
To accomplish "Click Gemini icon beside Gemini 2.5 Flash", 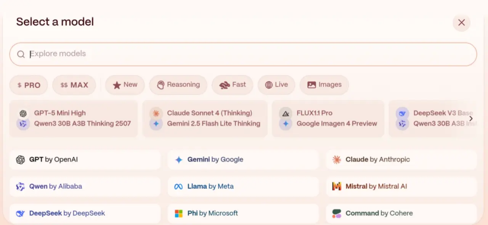I will 156,124.
